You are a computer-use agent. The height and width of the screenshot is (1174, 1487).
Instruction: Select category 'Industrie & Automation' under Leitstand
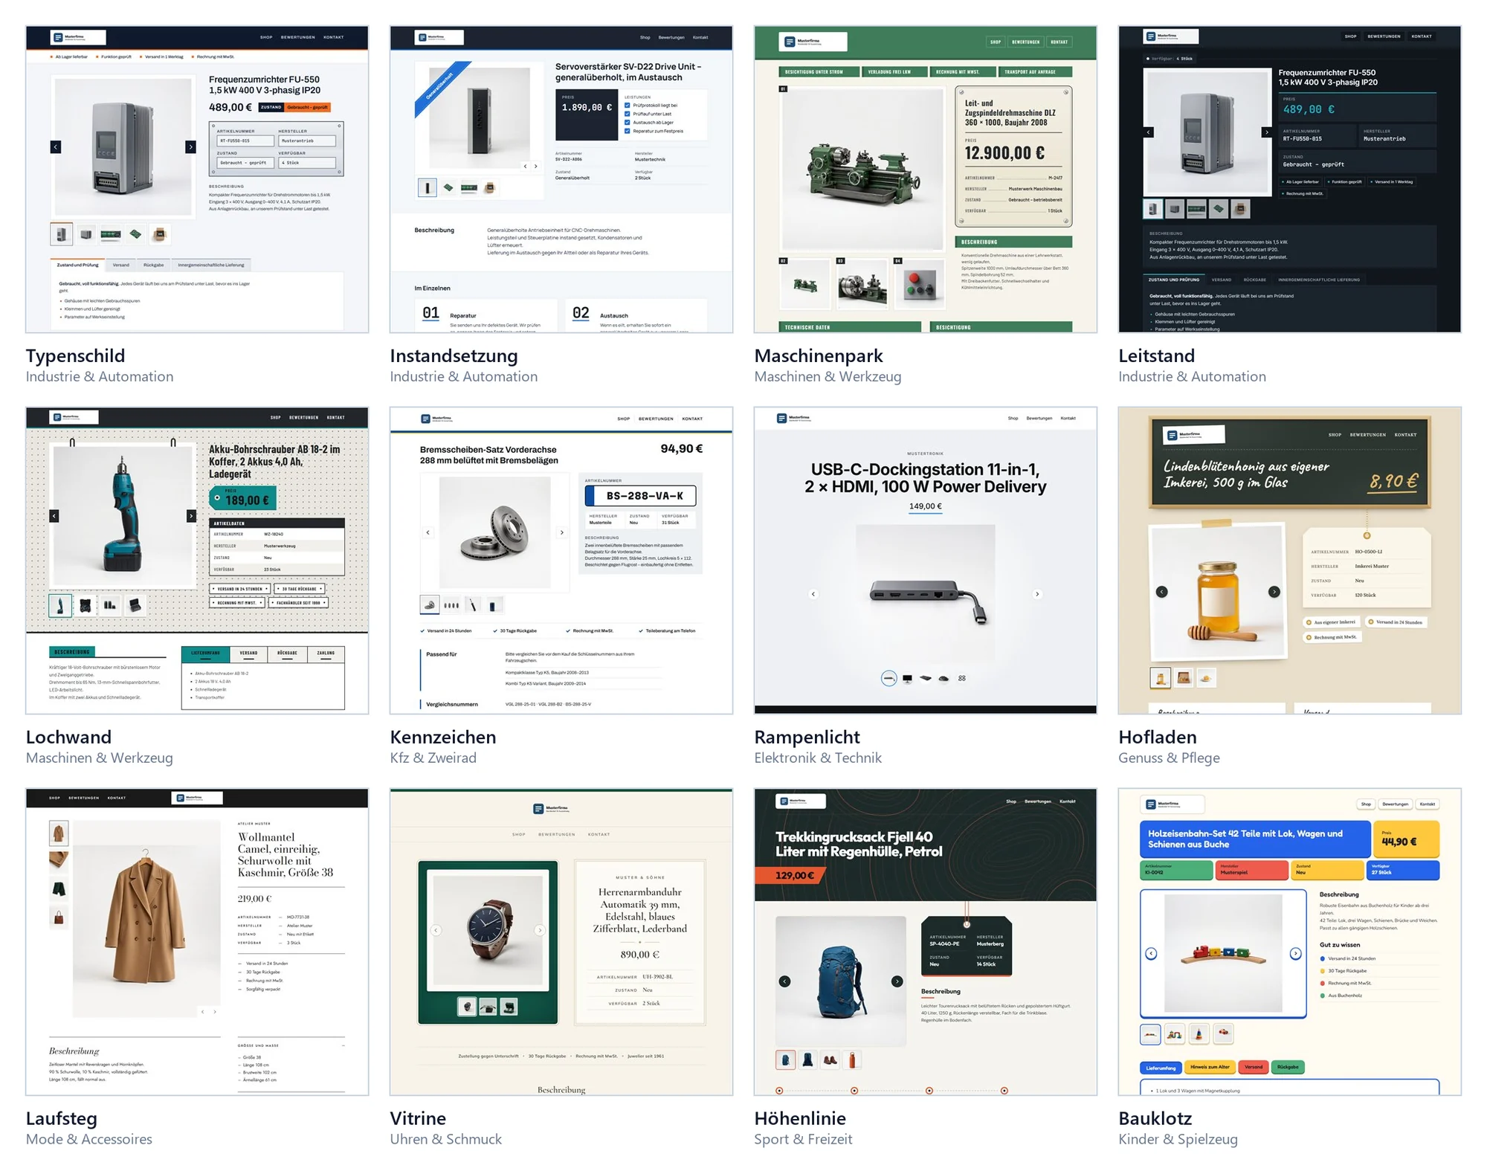tap(1193, 377)
